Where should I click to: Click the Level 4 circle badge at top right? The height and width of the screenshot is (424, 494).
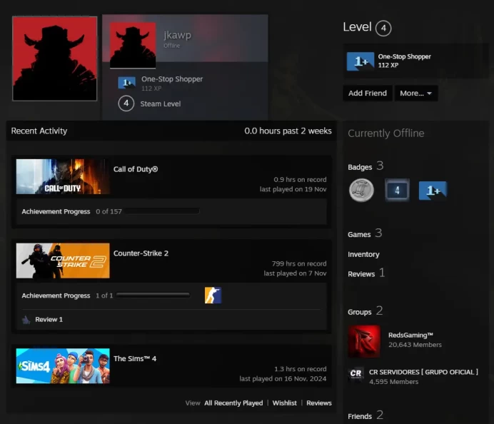(383, 28)
